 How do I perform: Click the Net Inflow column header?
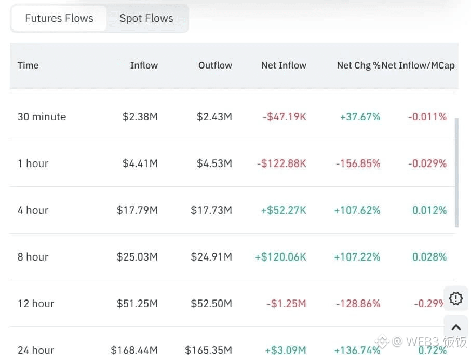click(284, 65)
